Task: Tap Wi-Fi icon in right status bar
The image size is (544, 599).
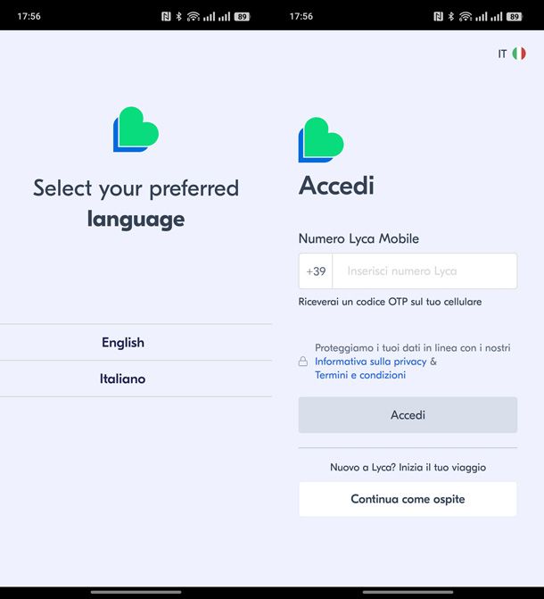Action: [466, 16]
